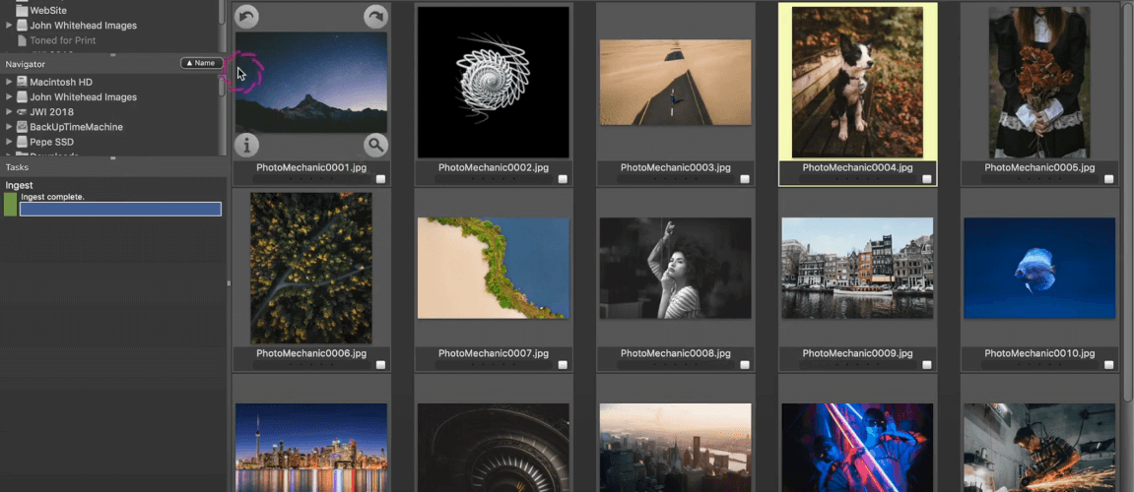The width and height of the screenshot is (1134, 492).
Task: Click the Name sort button
Action: click(x=201, y=63)
